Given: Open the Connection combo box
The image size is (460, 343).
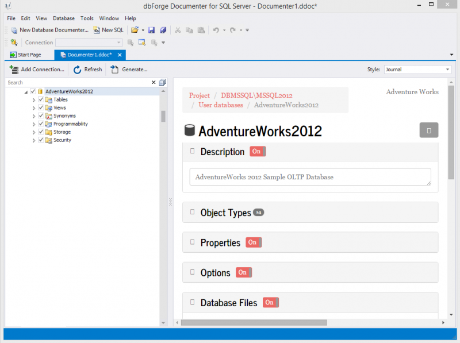Looking at the screenshot, I should 89,43.
